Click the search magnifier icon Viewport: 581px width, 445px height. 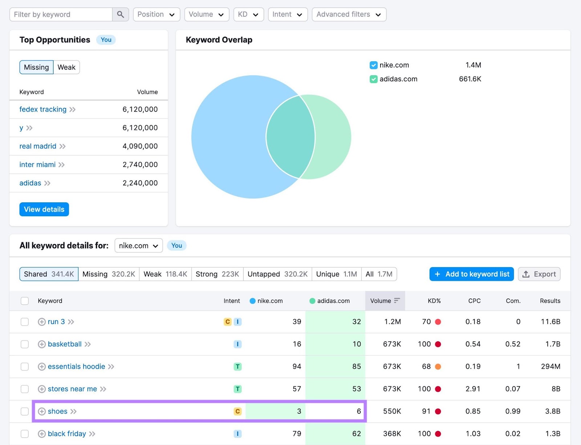(x=121, y=15)
